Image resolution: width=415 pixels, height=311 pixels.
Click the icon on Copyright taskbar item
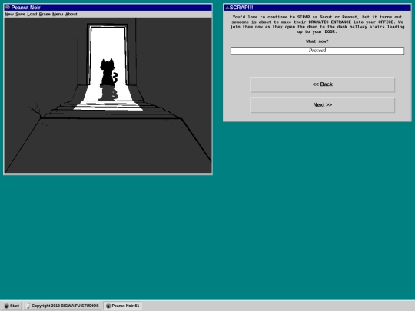coord(28,306)
